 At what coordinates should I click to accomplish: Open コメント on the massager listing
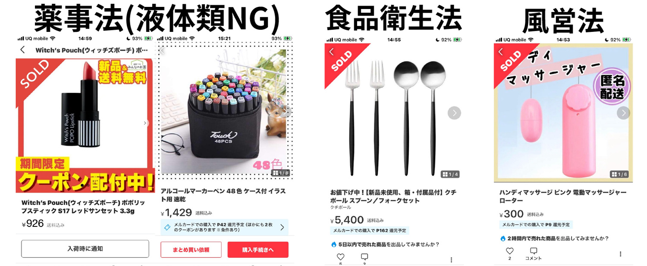534,254
